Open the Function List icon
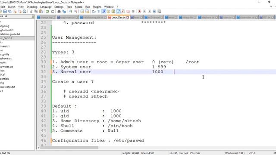The image size is (276, 155). (x=123, y=12)
